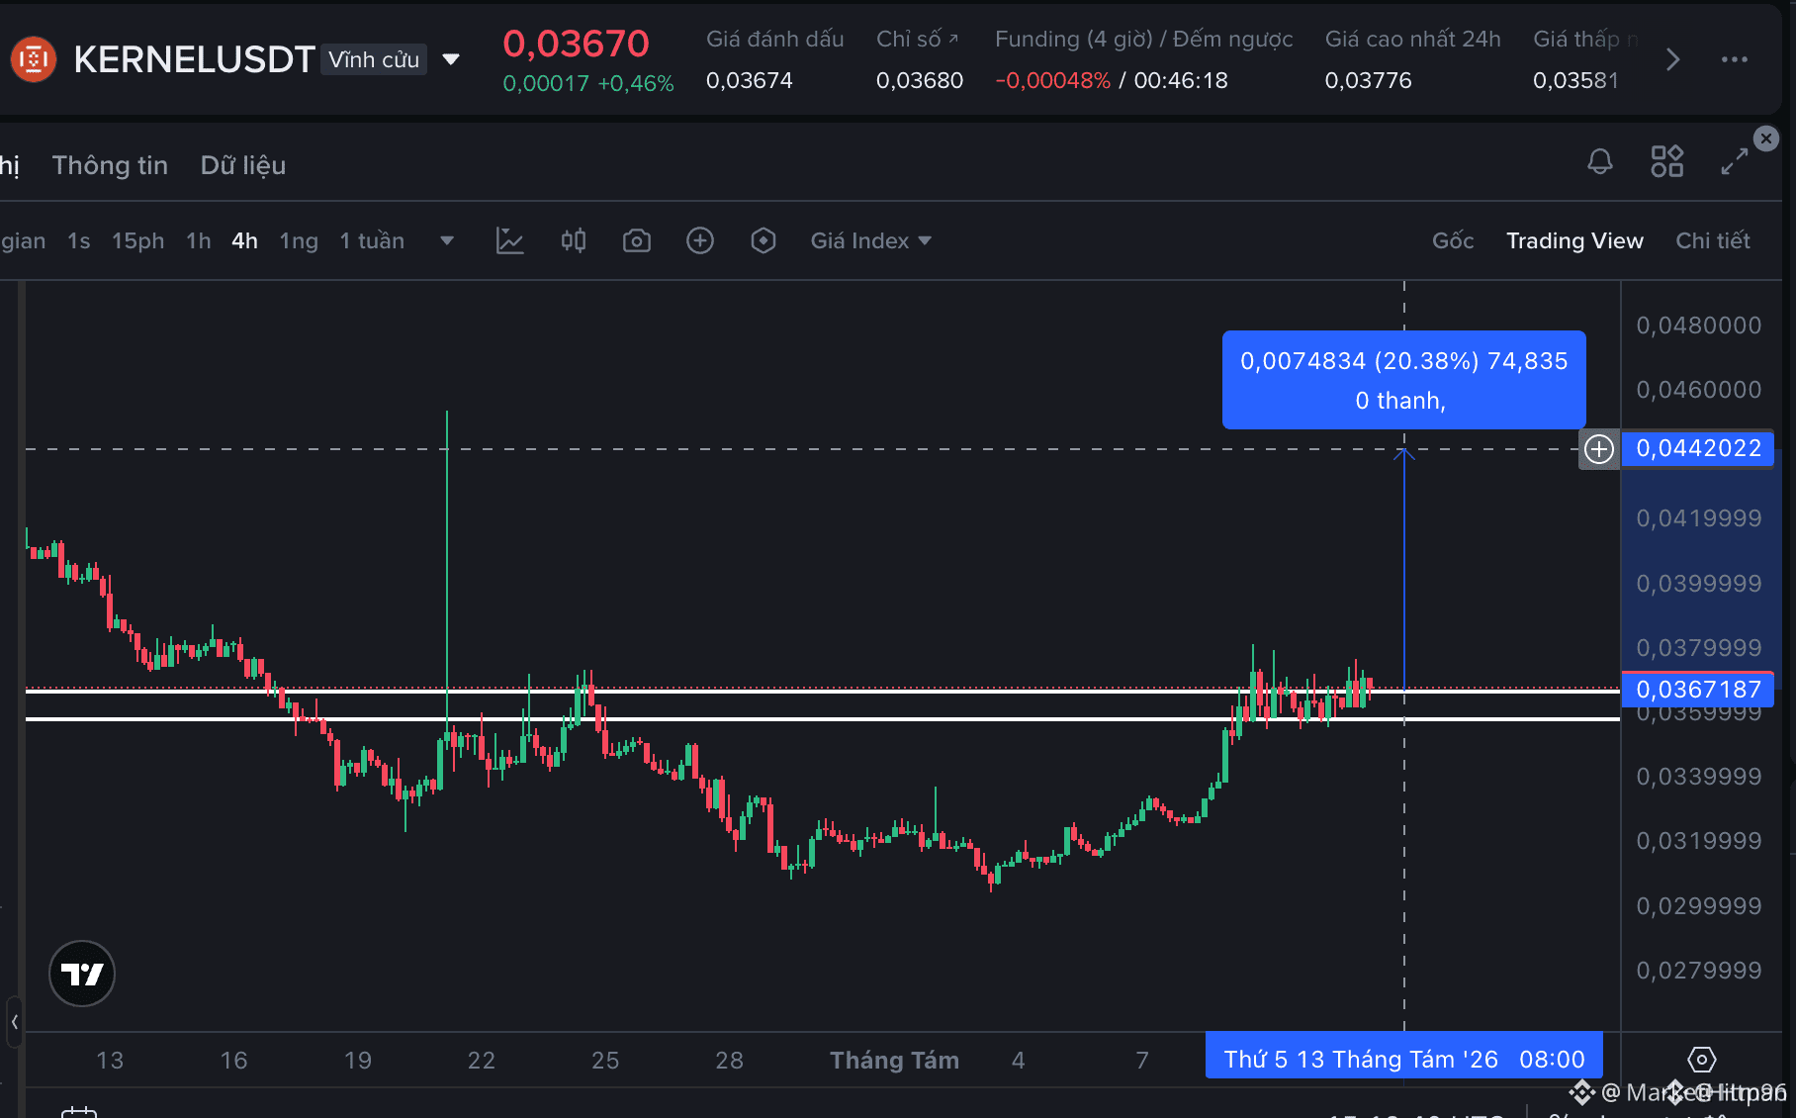
Task: Open the indicators line-chart icon
Action: click(510, 240)
